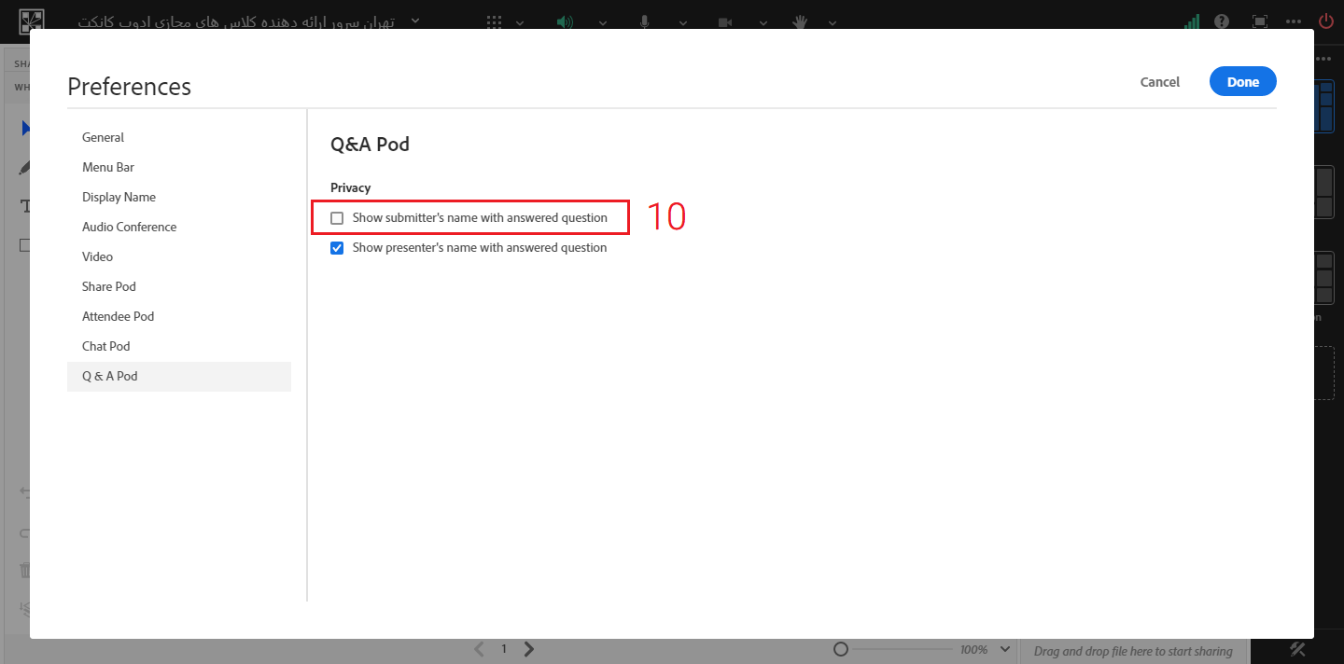This screenshot has height=664, width=1344.
Task: Click Cancel to discard preferences
Action: (1160, 82)
